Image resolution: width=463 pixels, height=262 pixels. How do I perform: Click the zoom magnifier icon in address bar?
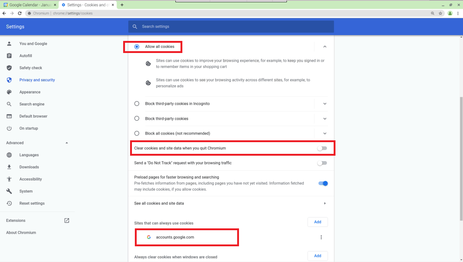(433, 13)
